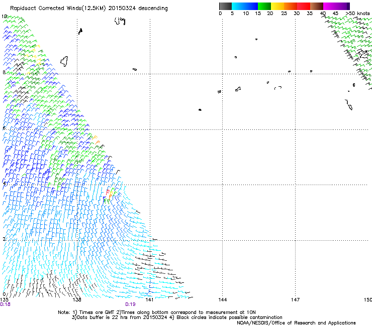Click the gray 0-5 knots color segment
Screen dimensions: 372x326
225,6
